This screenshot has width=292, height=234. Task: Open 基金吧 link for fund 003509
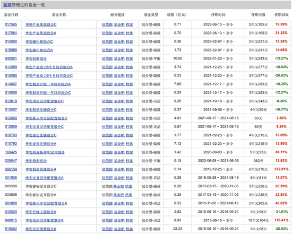pyautogui.click(x=118, y=186)
